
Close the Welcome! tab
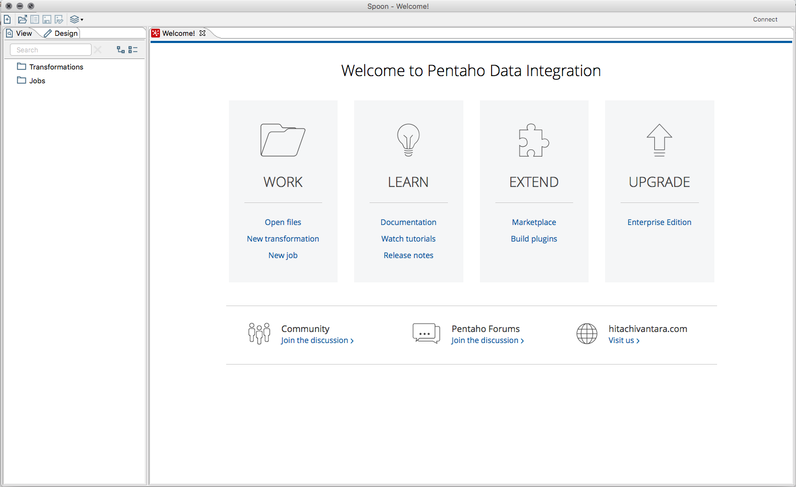(x=202, y=33)
